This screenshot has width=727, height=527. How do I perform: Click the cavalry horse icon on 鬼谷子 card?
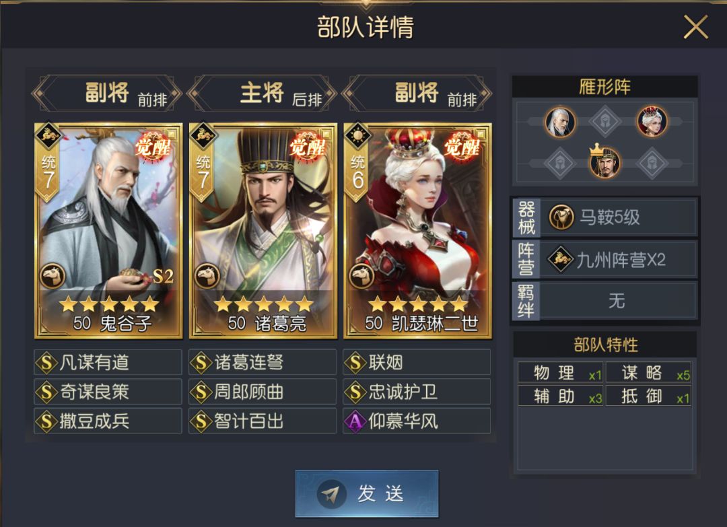pos(52,276)
